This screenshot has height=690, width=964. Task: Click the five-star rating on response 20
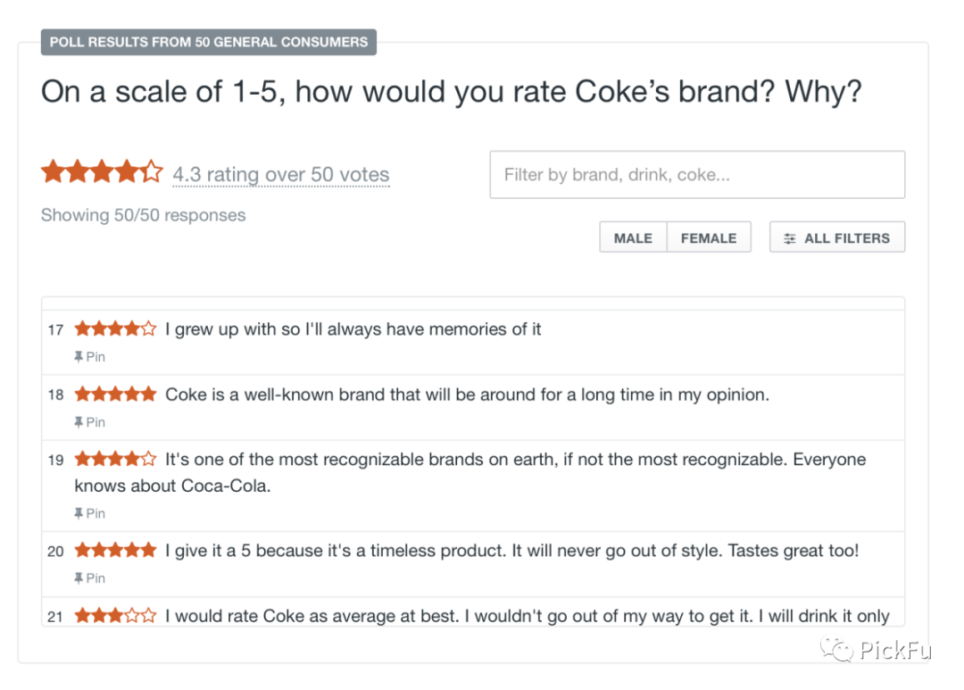[115, 551]
